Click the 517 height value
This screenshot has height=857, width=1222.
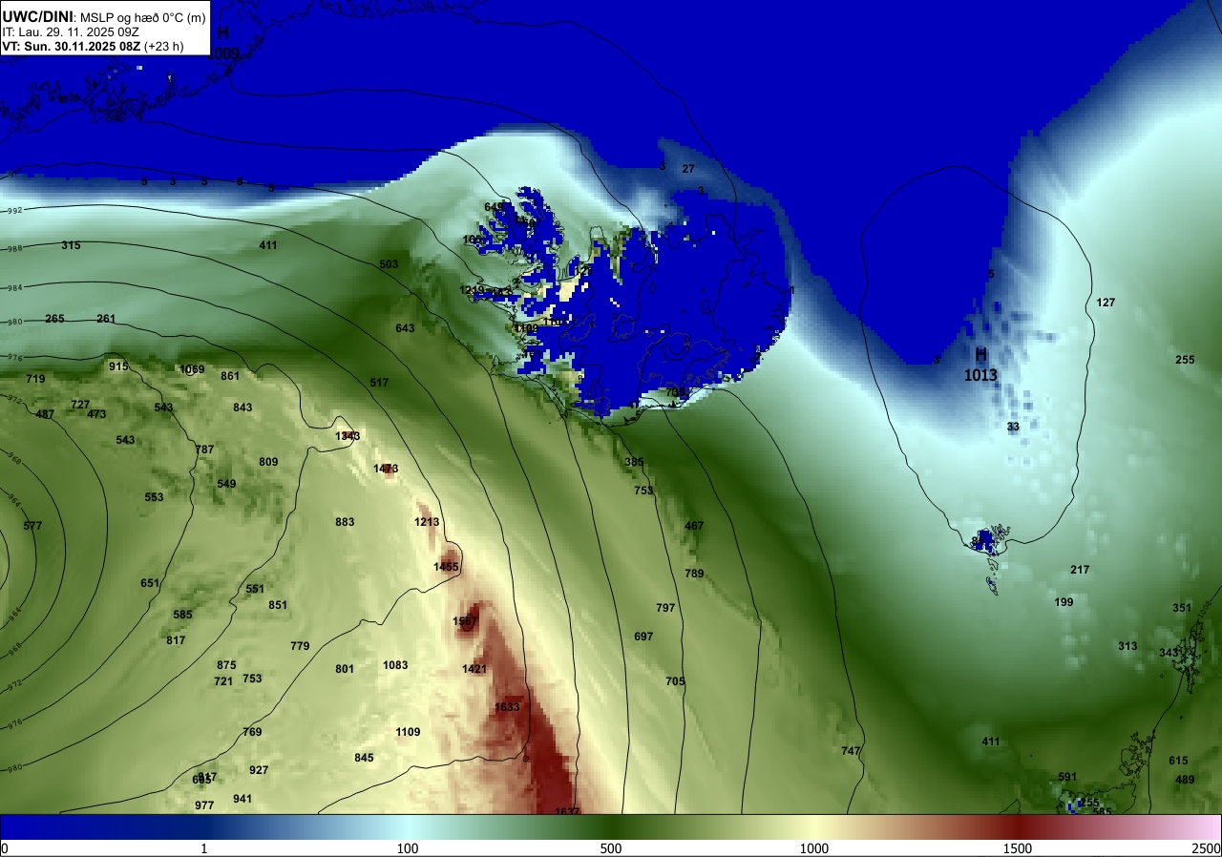[379, 383]
